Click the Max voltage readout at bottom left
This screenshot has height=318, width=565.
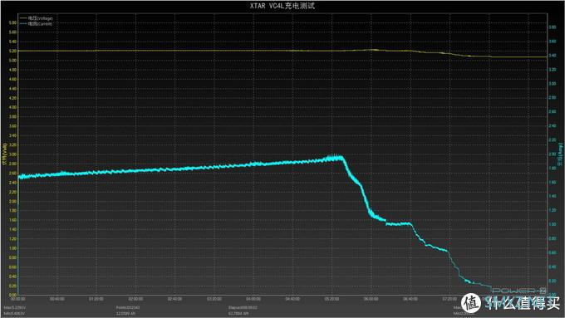tap(15, 308)
